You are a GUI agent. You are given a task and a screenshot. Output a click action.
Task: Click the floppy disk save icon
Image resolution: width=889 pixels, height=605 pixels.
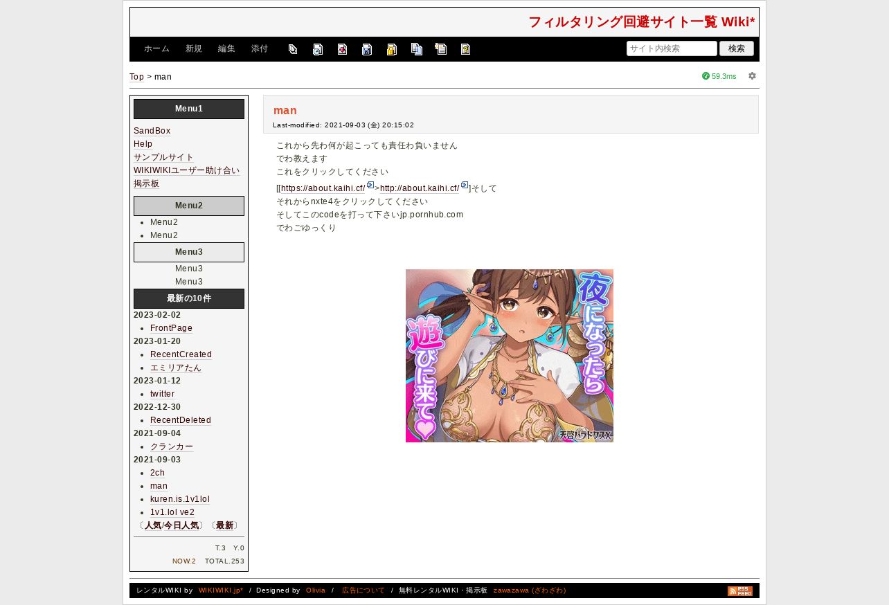click(367, 49)
